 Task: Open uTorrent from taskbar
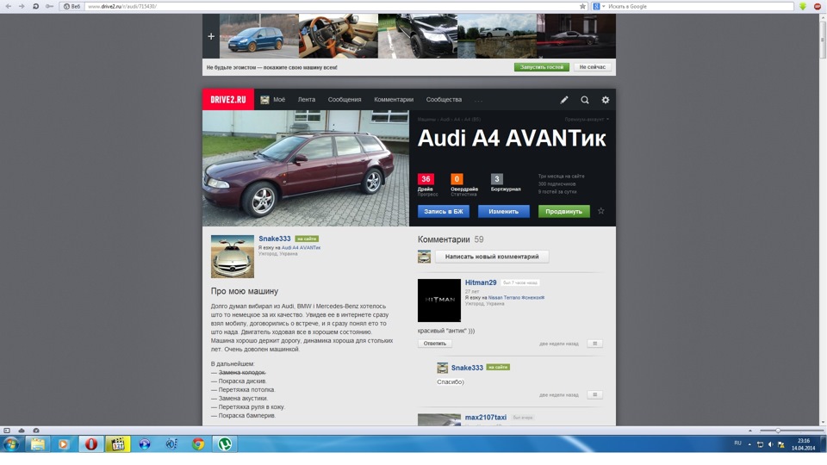pos(225,444)
